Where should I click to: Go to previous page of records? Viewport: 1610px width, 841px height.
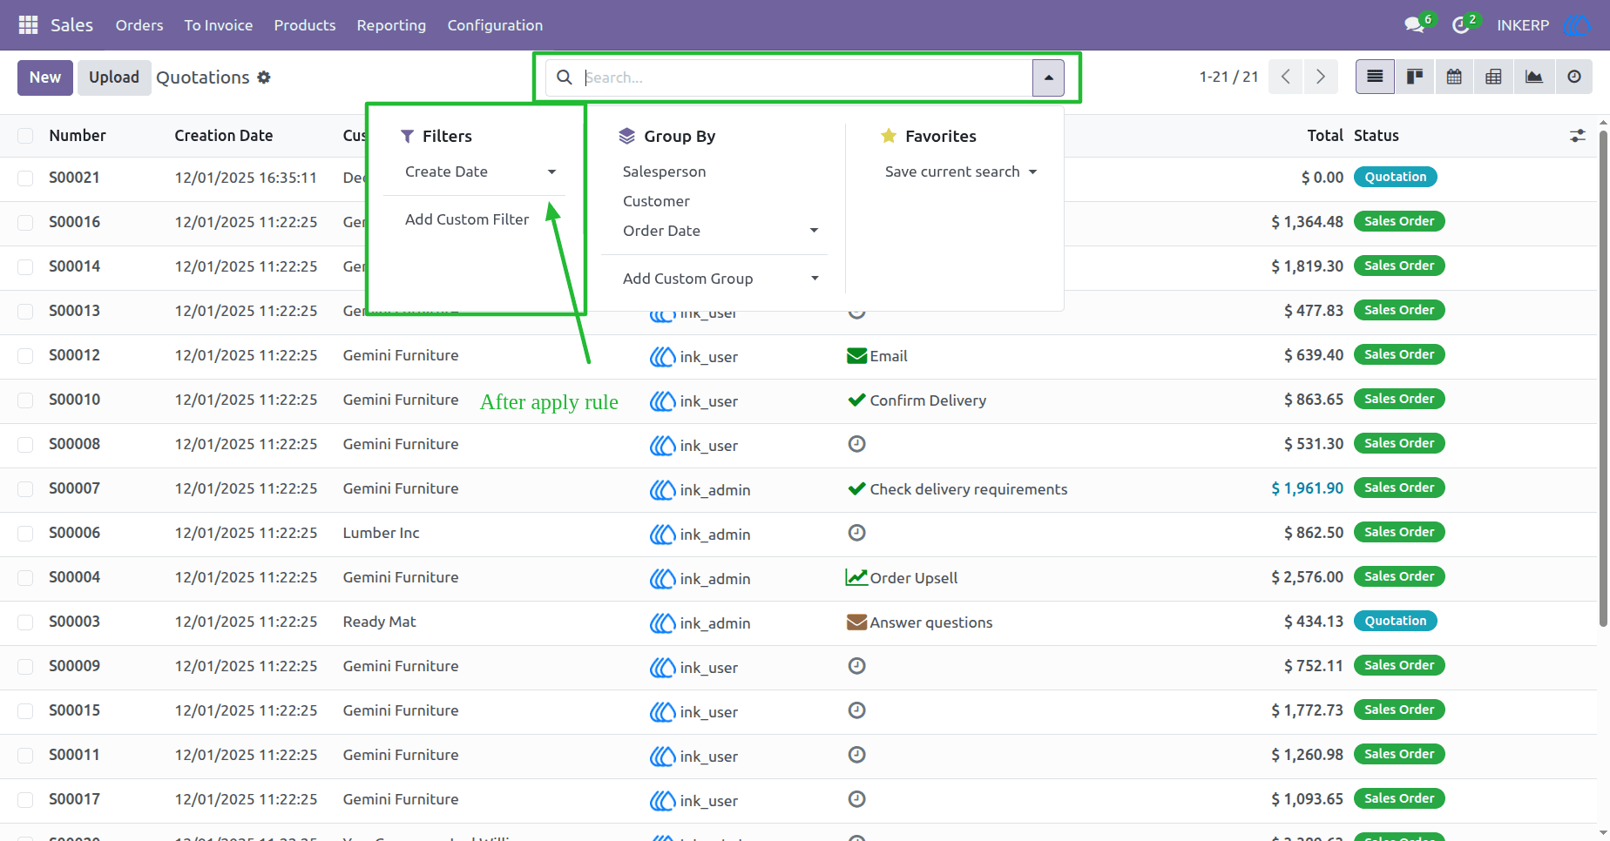point(1286,77)
